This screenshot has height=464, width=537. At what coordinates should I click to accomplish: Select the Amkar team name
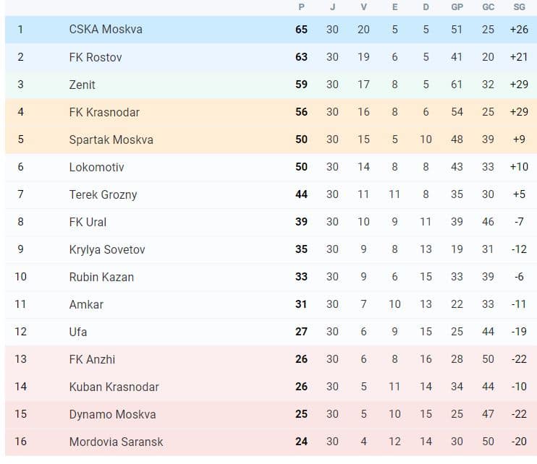click(86, 304)
